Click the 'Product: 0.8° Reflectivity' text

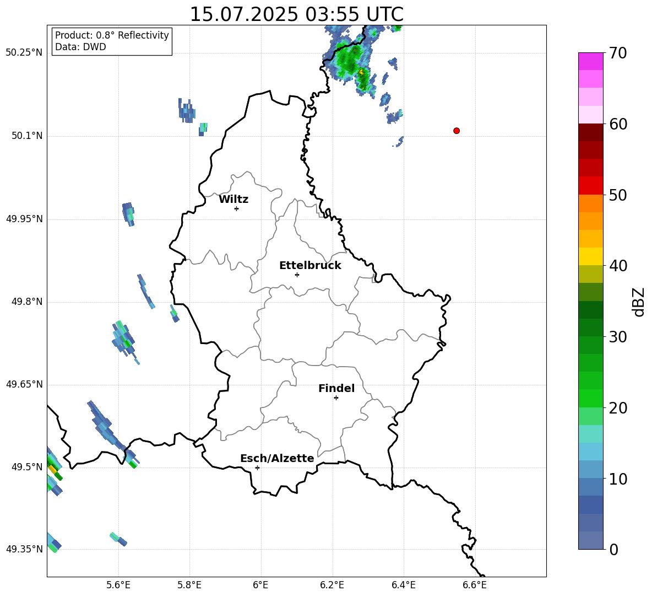point(112,35)
